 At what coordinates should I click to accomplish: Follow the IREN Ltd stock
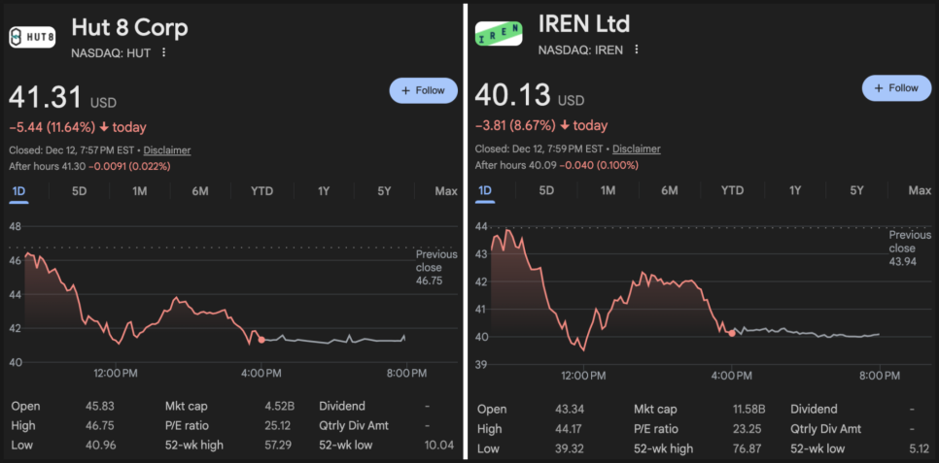coord(889,88)
